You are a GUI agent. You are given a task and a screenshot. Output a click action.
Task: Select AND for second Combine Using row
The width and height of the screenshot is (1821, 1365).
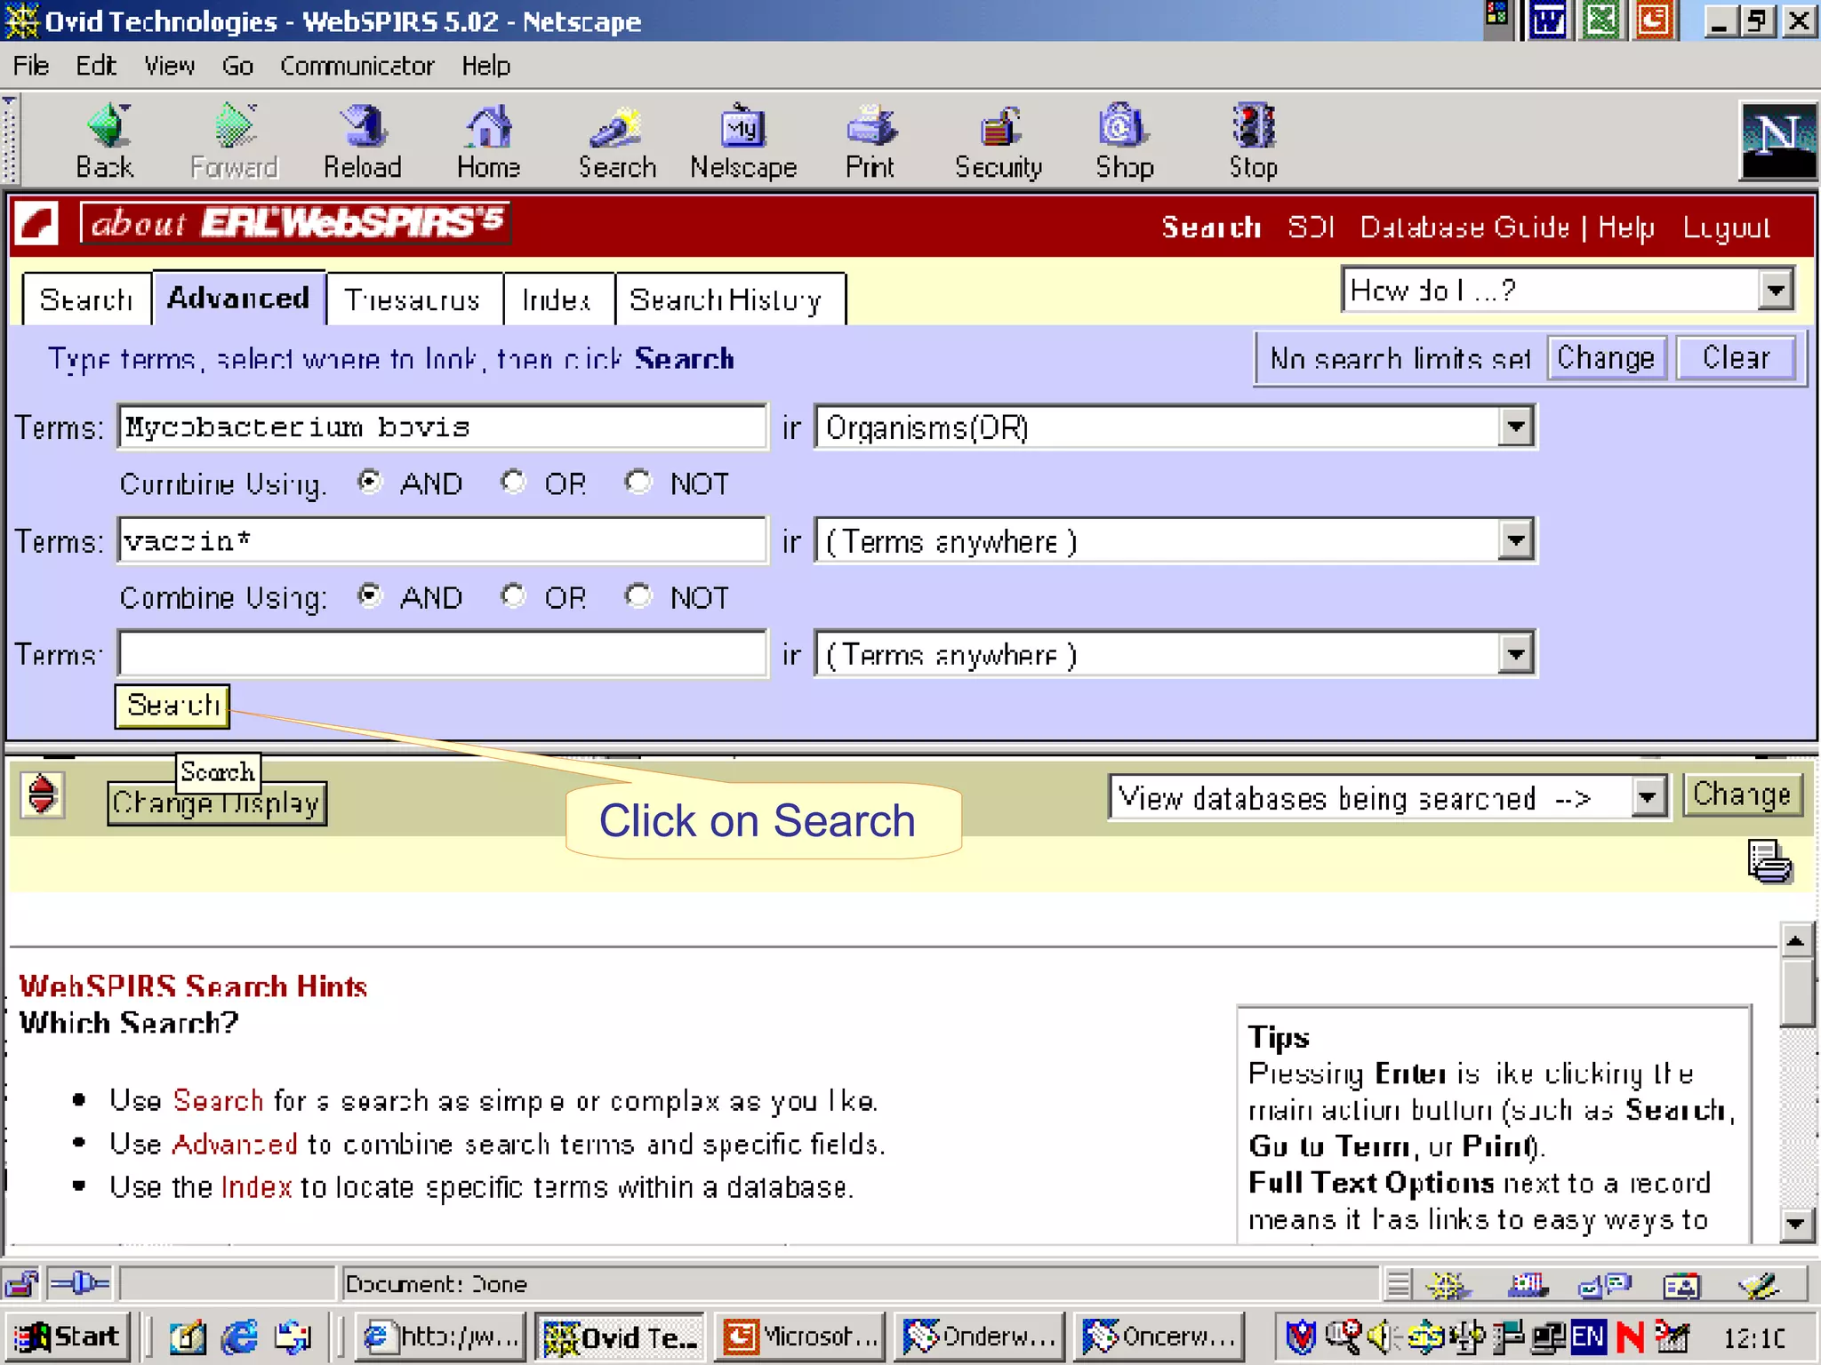(x=369, y=595)
